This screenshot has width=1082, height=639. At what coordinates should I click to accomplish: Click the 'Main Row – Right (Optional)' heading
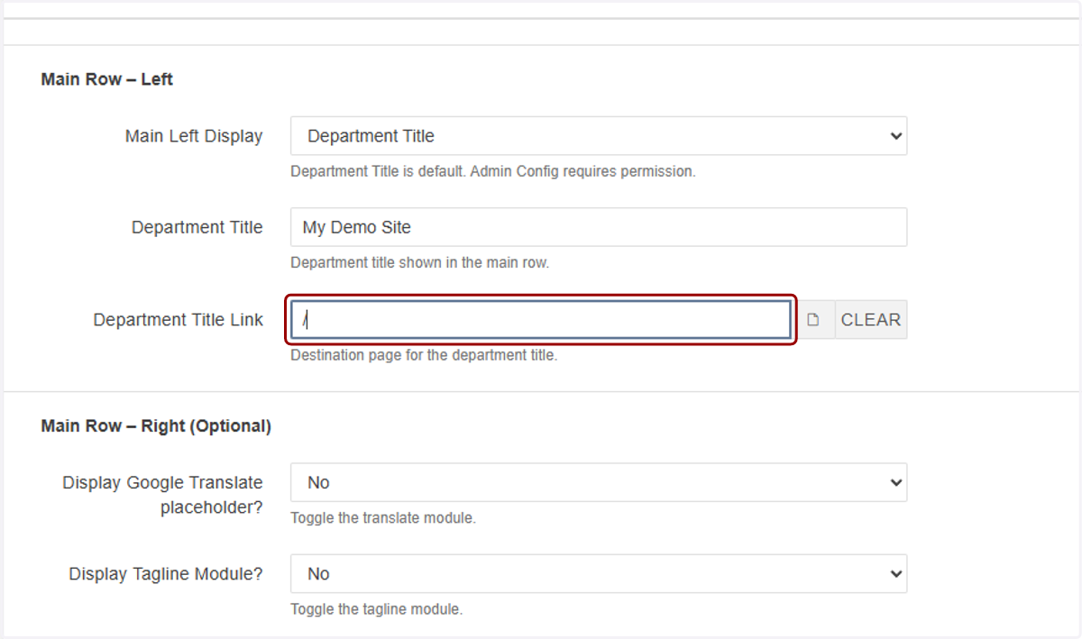tap(156, 426)
